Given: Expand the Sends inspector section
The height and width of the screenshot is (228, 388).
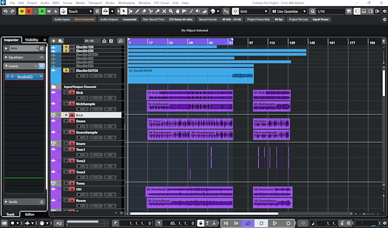Looking at the screenshot, I should [6, 202].
